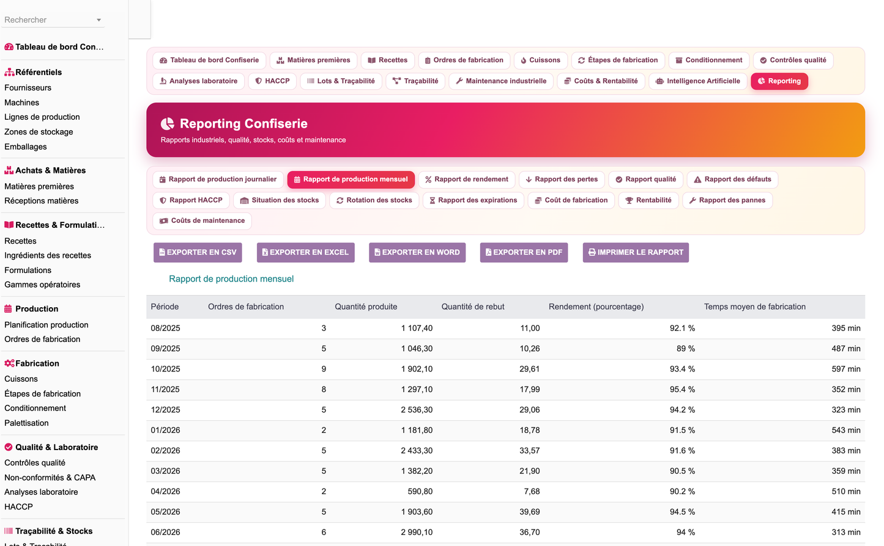884x546 pixels.
Task: Open the Rechercher dropdown arrow
Action: (x=98, y=20)
